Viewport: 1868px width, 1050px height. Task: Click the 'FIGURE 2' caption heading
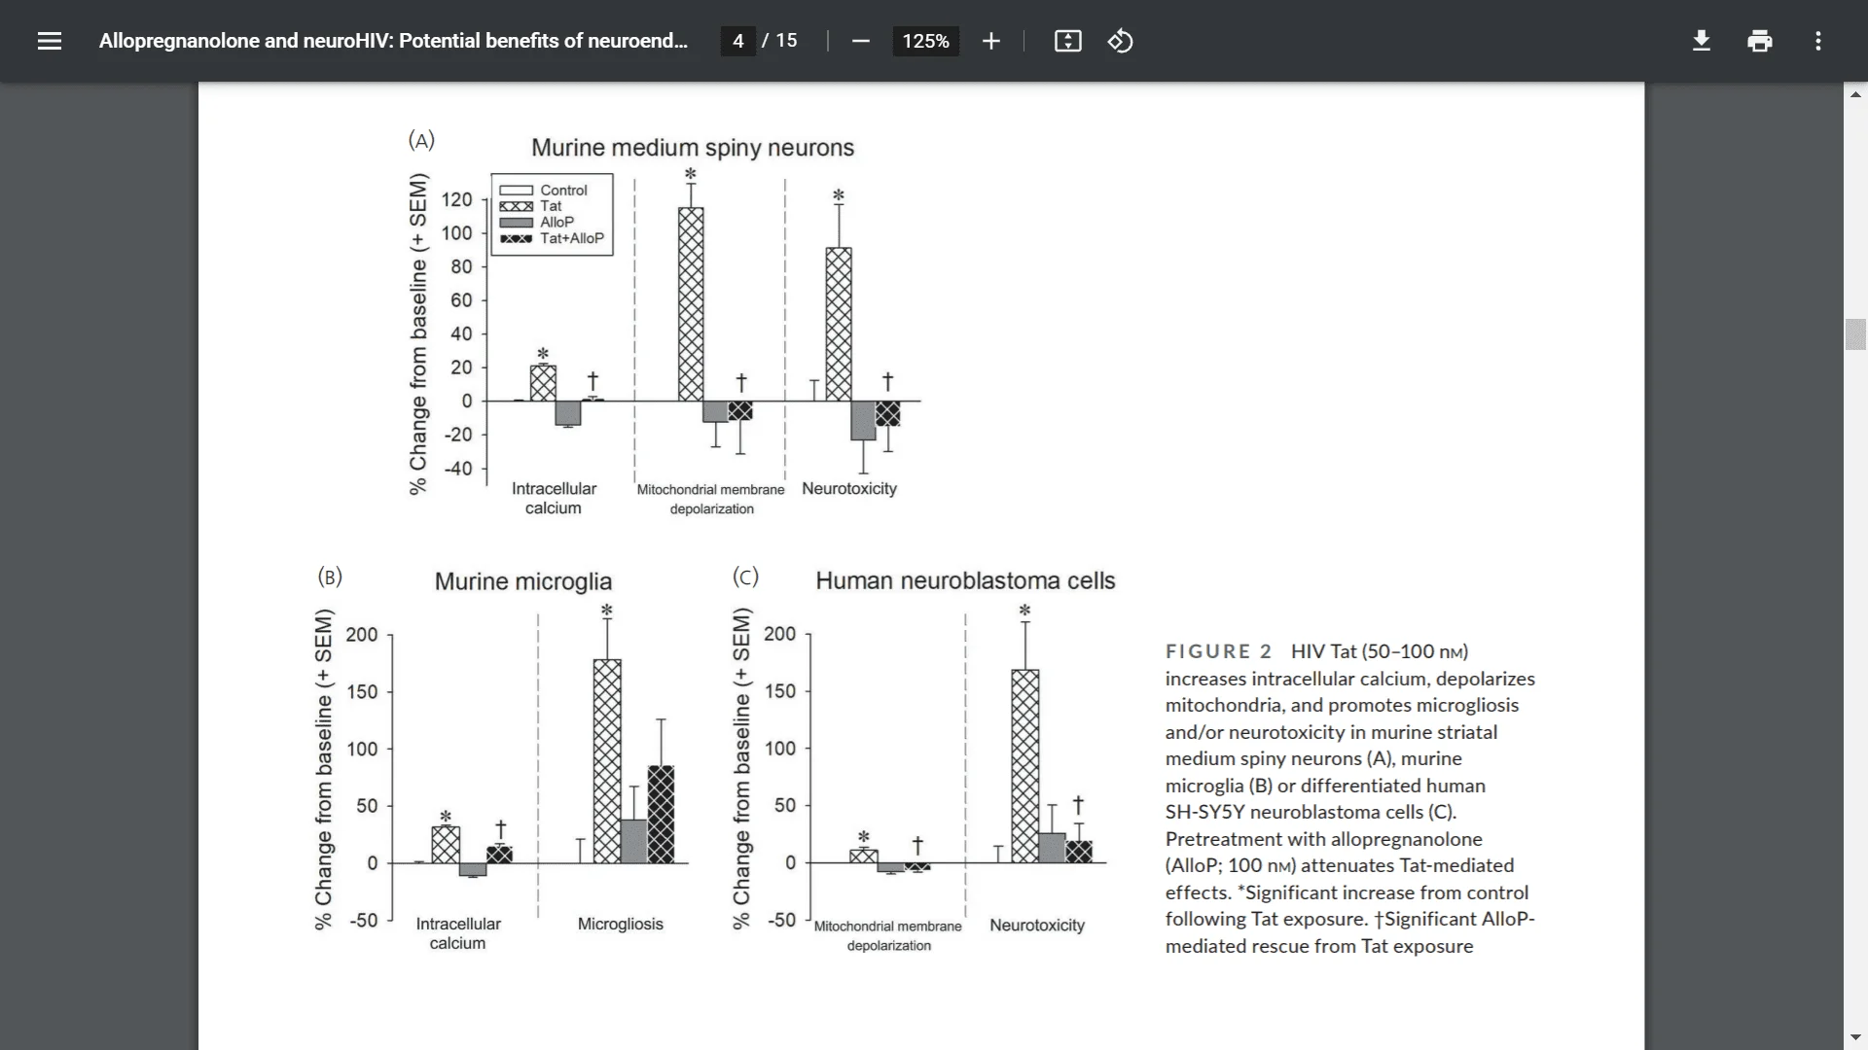point(1218,651)
